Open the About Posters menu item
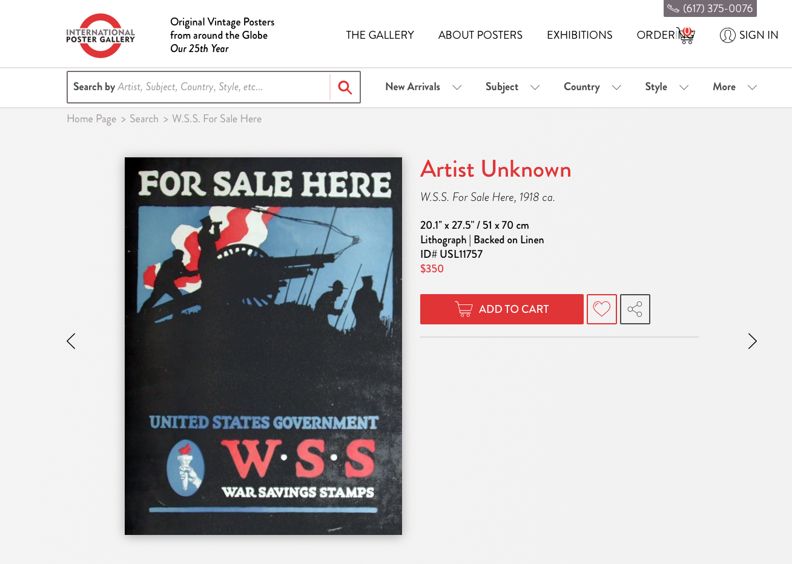Screen dimensions: 792x564 tap(480, 35)
